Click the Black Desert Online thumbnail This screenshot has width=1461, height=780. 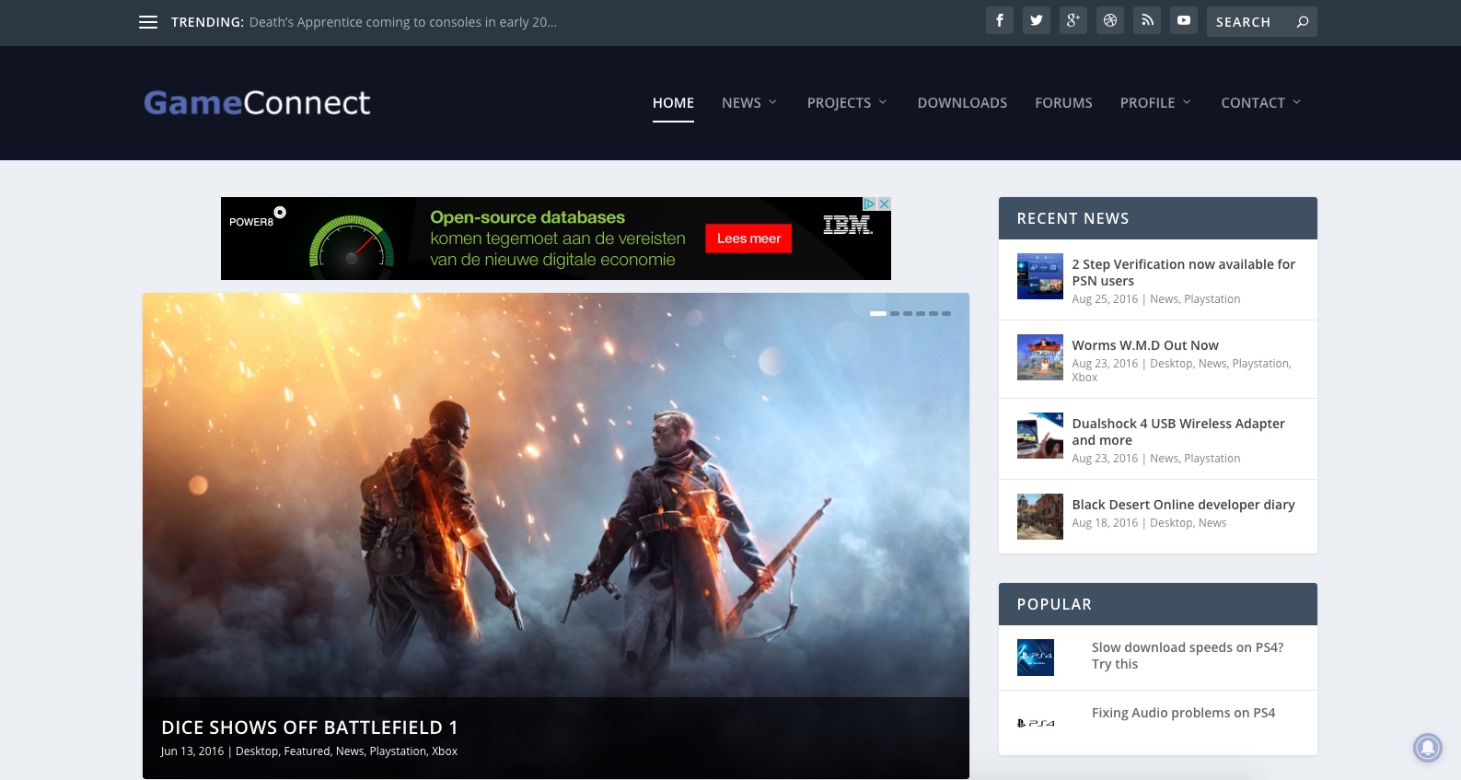(1040, 517)
